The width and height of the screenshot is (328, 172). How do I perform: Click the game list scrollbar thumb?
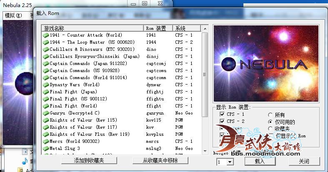click(205, 75)
